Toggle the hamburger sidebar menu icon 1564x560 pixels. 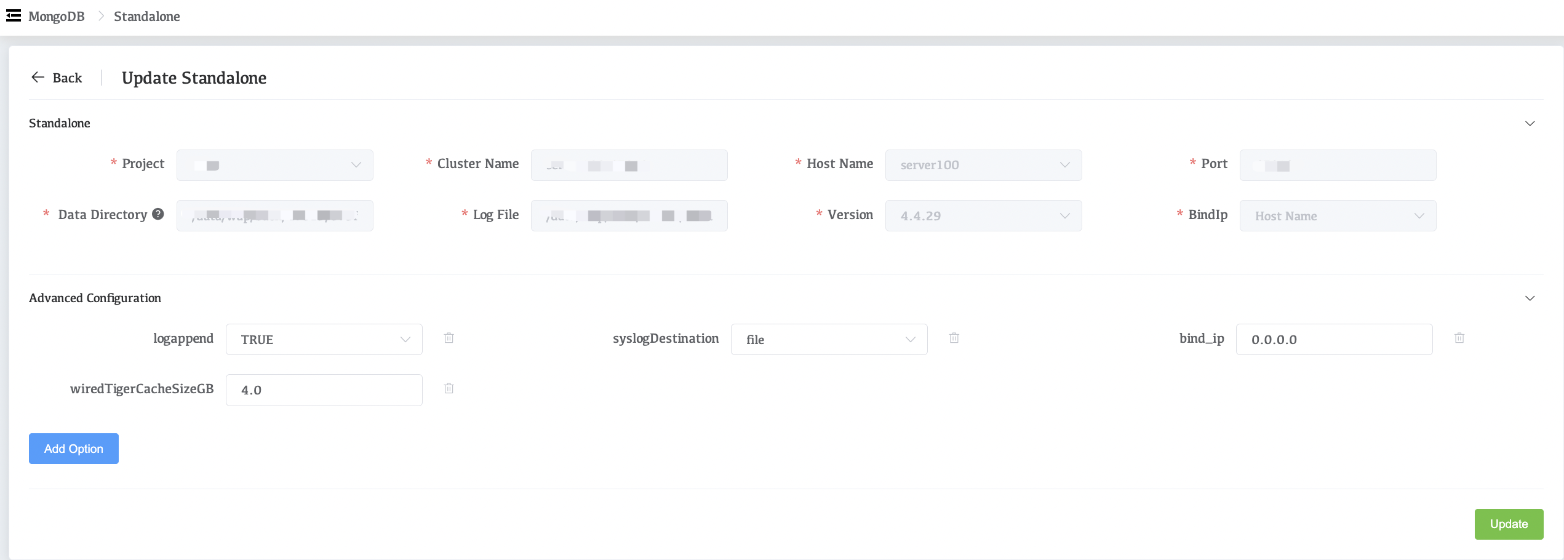pyautogui.click(x=14, y=16)
